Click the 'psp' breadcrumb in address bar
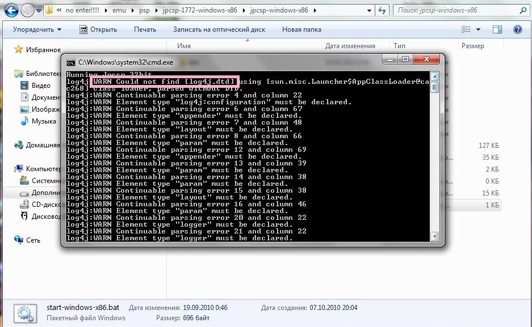Screen dimensions: 532x327 144,10
